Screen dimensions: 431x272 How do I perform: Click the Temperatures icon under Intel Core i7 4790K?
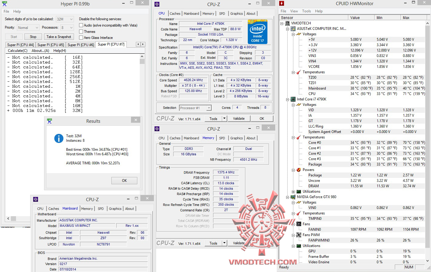point(299,137)
